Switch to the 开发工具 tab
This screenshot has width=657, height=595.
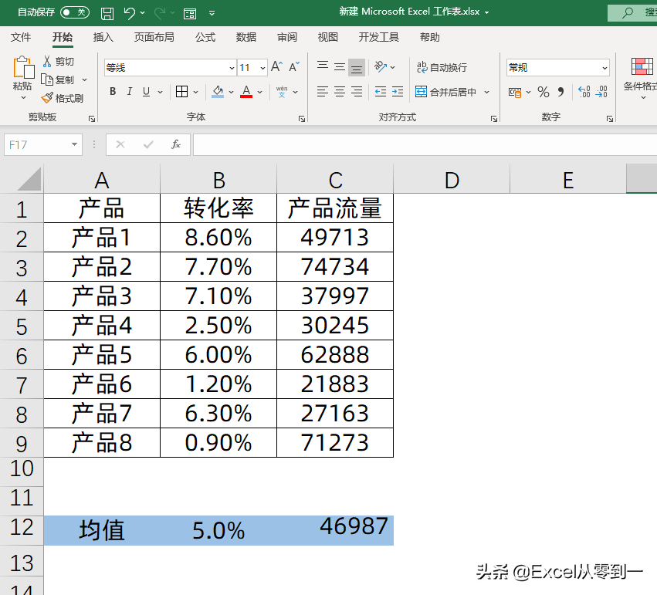point(379,37)
